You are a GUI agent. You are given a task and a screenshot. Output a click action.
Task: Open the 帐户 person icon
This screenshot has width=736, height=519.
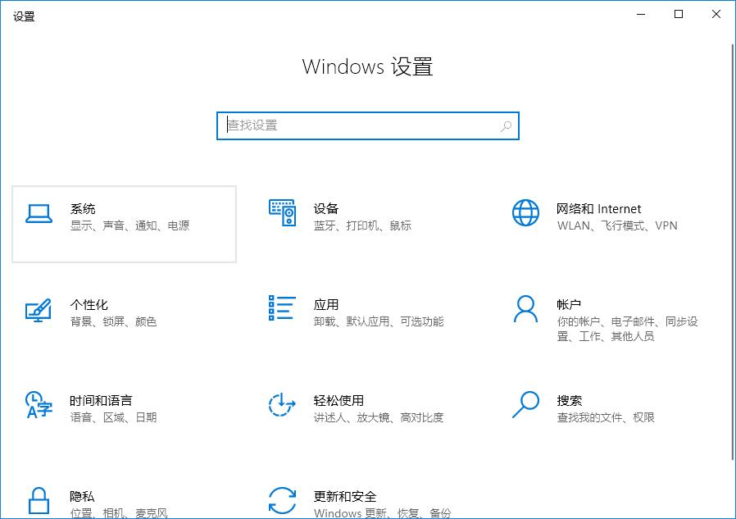525,308
